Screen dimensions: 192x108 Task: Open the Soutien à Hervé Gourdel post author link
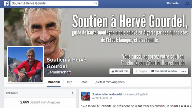[x=107, y=94]
